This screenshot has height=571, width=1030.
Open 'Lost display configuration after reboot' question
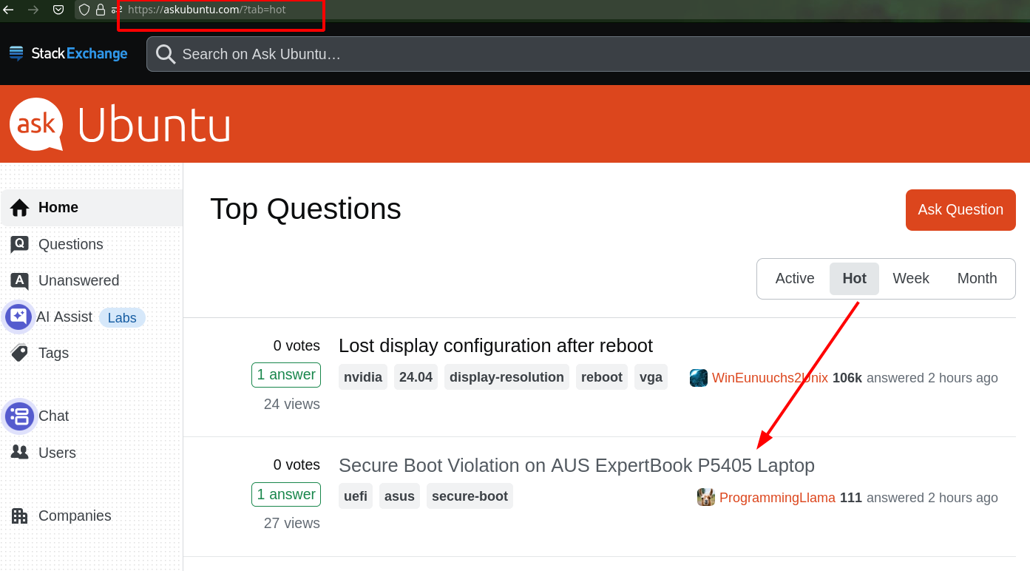tap(495, 346)
